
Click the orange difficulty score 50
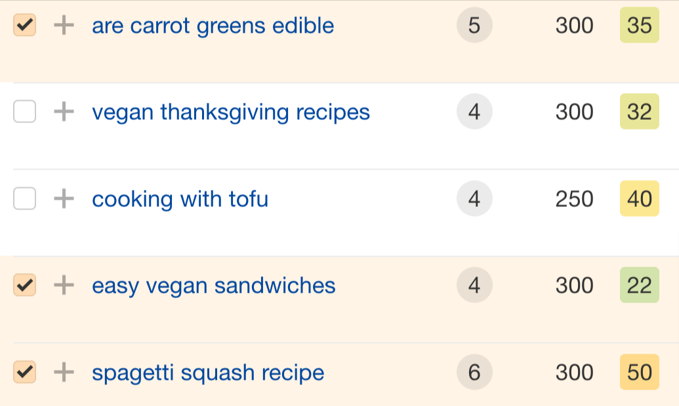(640, 372)
